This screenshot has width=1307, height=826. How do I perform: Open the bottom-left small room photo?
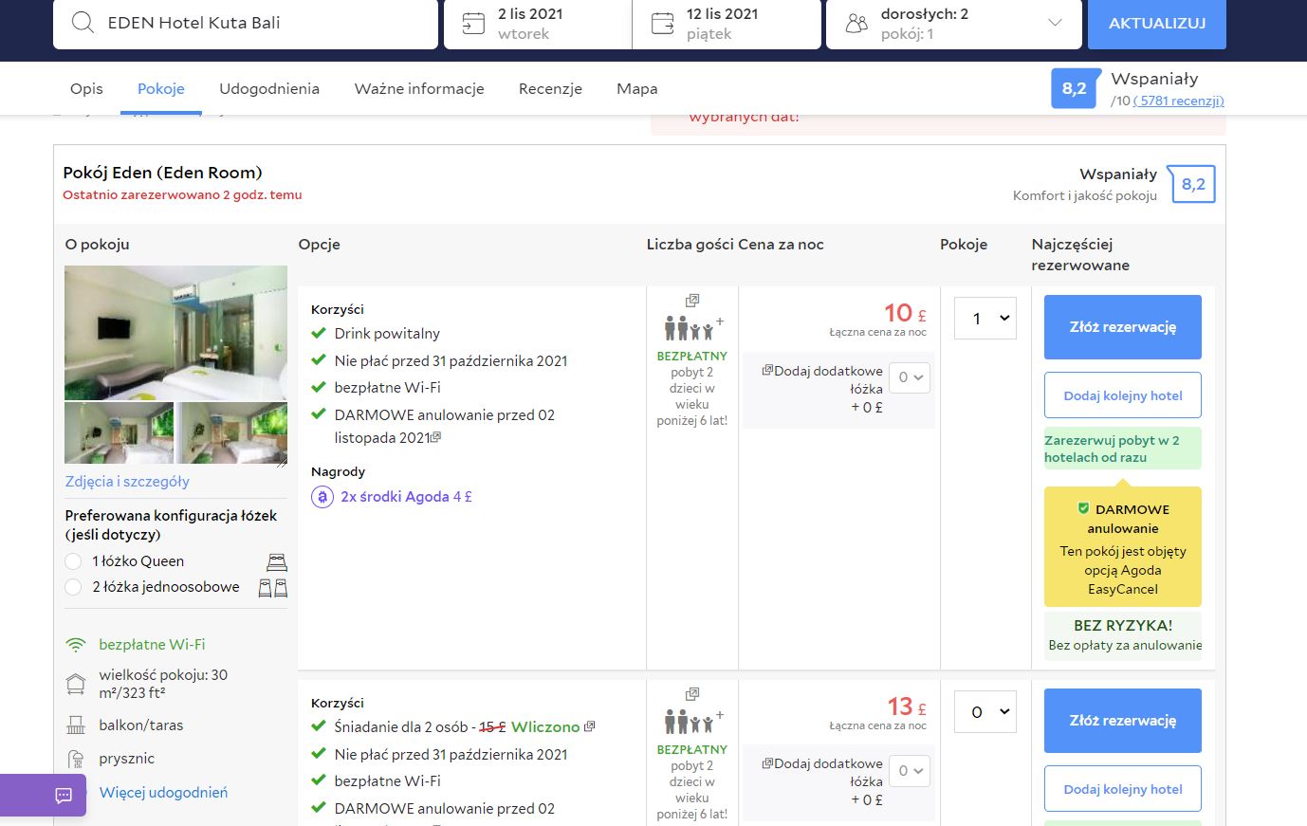[119, 433]
